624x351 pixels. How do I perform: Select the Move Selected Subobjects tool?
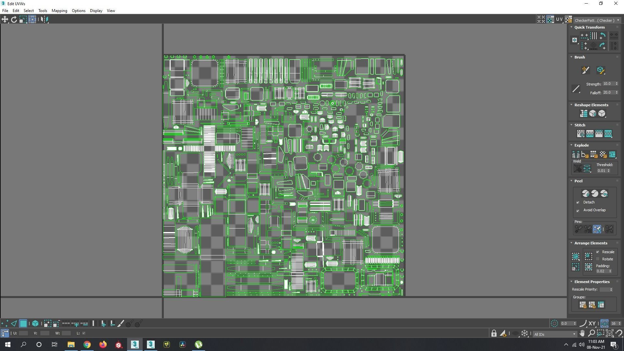click(x=5, y=19)
